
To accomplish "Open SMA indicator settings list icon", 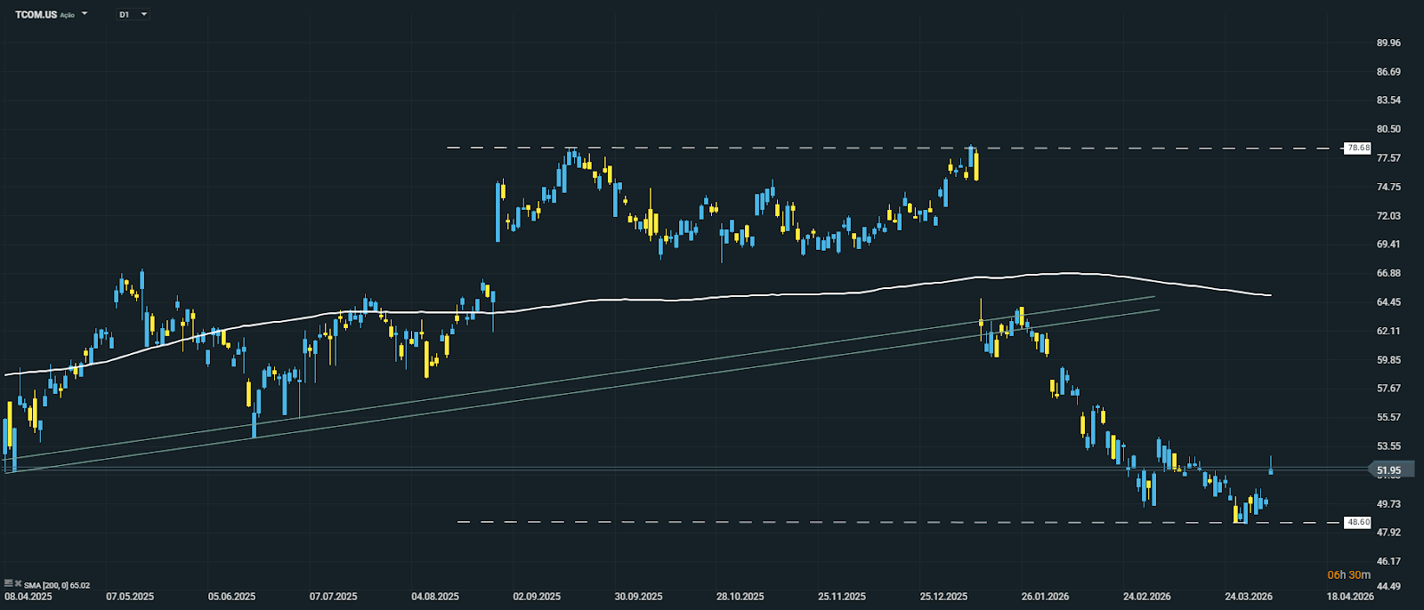I will (x=8, y=583).
